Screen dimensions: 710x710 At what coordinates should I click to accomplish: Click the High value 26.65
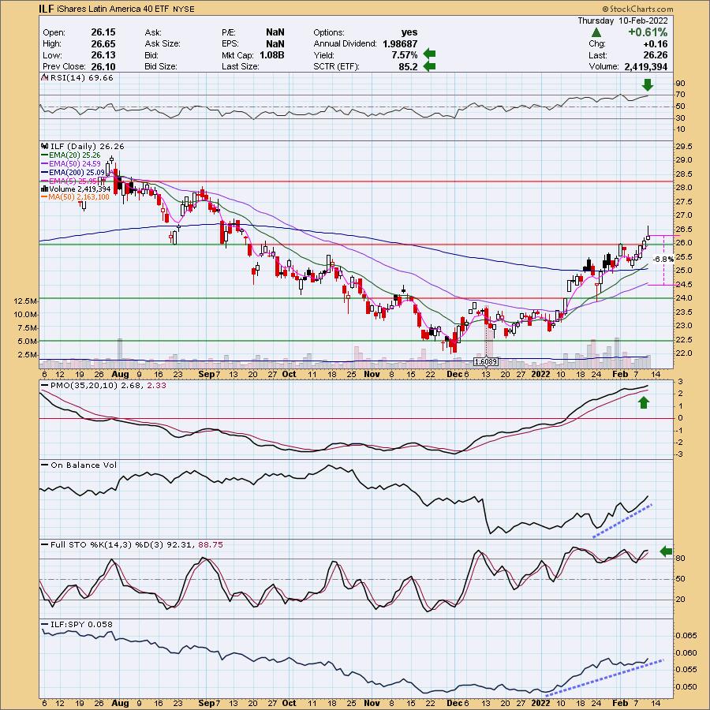coord(103,44)
